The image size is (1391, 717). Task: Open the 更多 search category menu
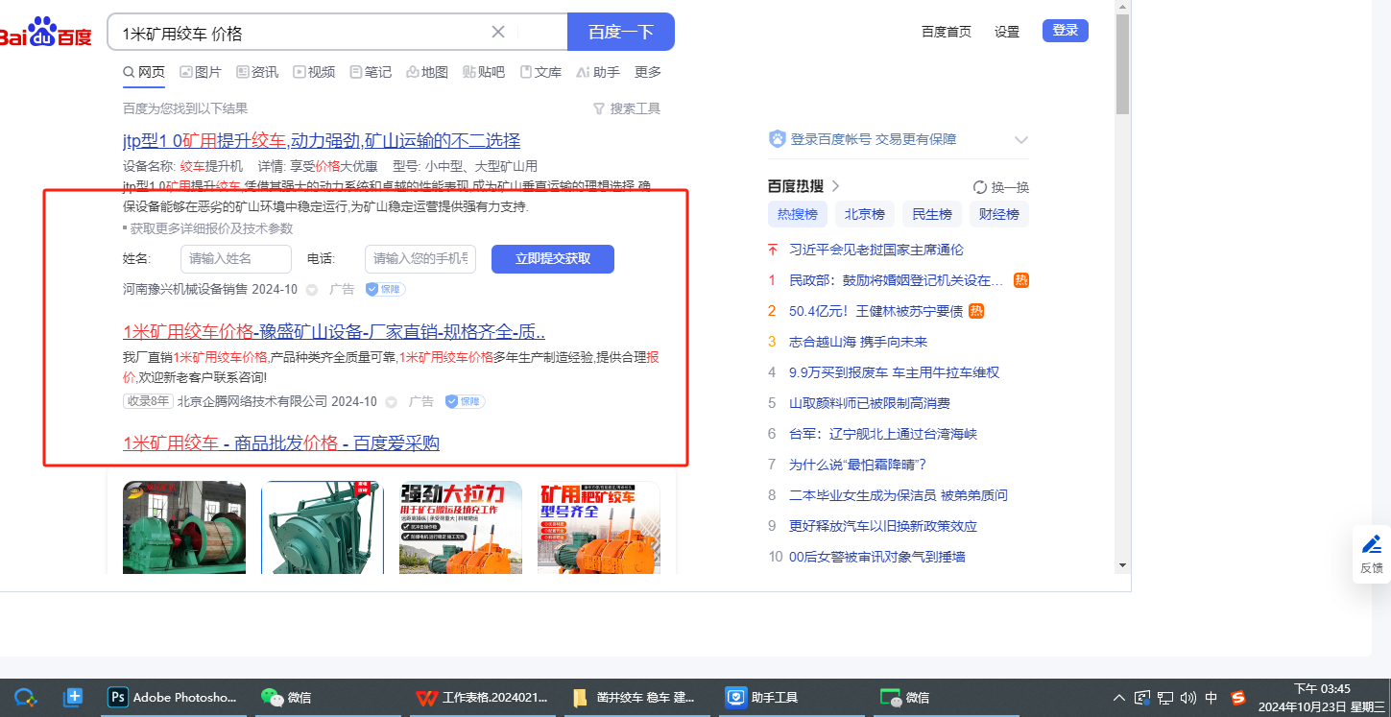point(648,72)
